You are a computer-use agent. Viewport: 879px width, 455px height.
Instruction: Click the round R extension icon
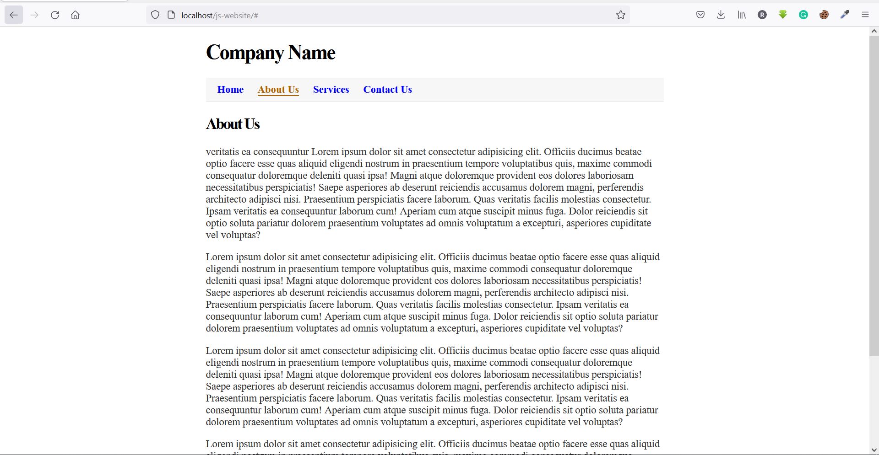(x=762, y=15)
